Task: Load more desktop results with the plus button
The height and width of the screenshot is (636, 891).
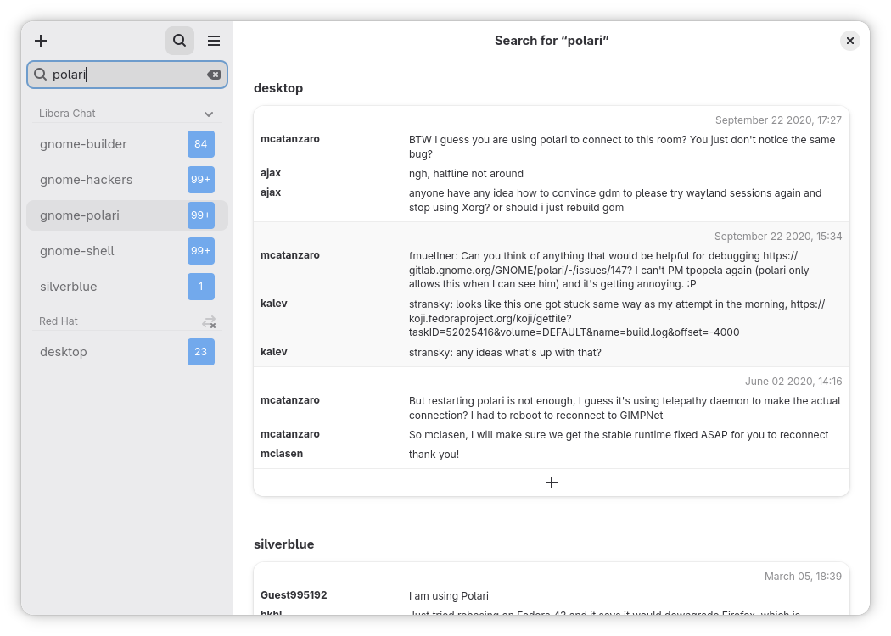Action: coord(552,483)
